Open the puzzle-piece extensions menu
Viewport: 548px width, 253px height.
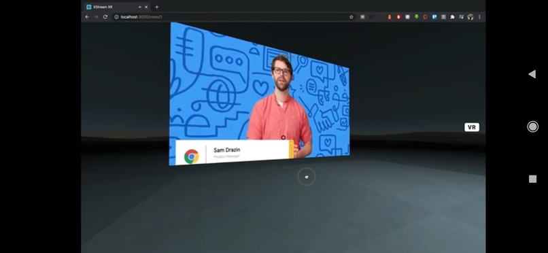(x=452, y=17)
